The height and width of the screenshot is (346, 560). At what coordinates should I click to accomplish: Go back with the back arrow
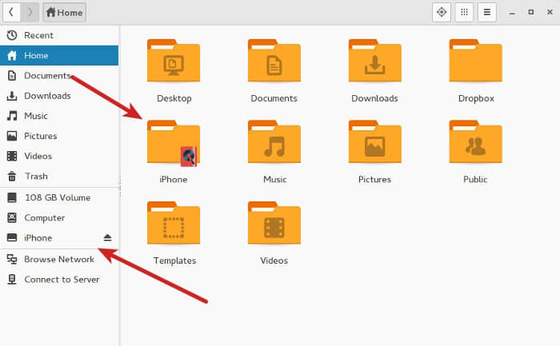pos(11,12)
